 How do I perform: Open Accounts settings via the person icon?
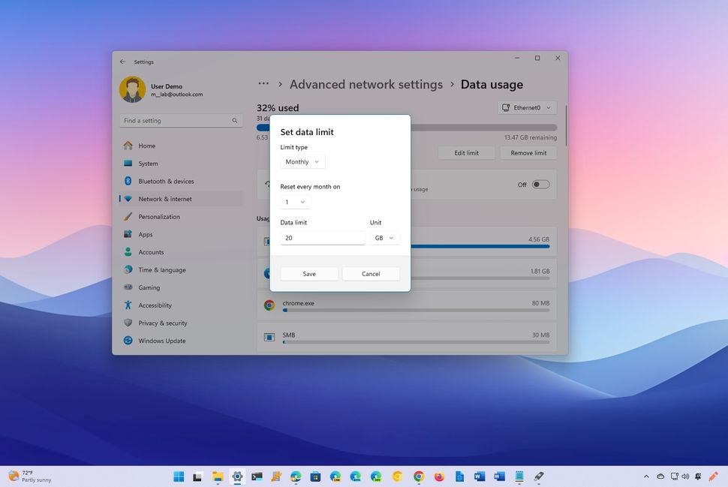[129, 252]
